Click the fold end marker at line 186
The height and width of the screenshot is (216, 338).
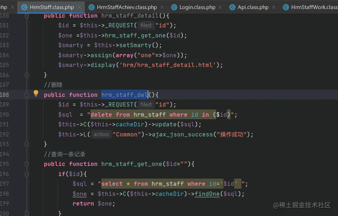27,75
